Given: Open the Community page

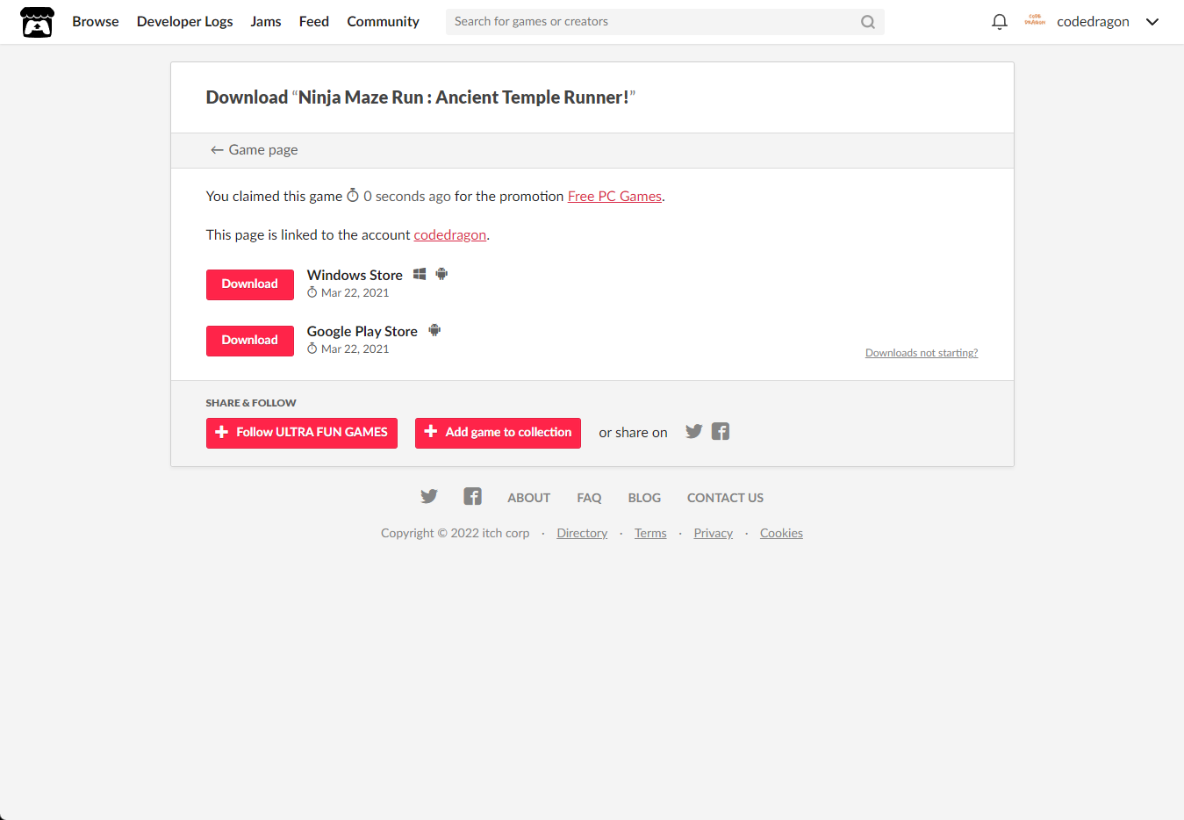Looking at the screenshot, I should (383, 21).
